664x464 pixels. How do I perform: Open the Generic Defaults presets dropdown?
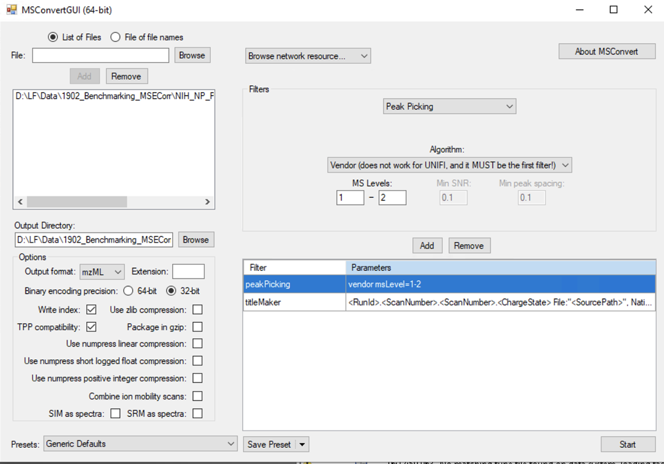click(x=140, y=444)
